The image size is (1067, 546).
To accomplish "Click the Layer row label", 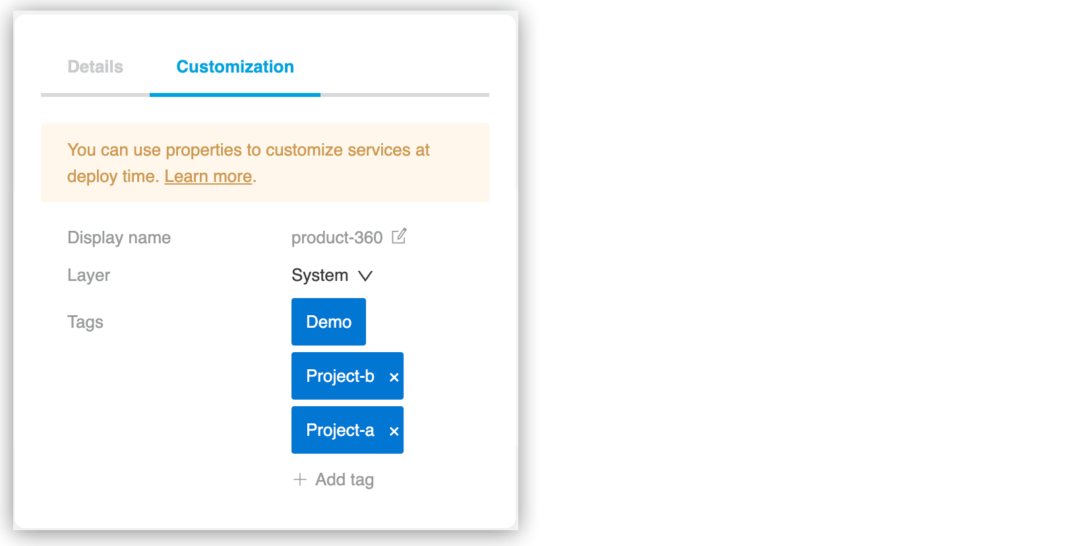I will tap(88, 276).
